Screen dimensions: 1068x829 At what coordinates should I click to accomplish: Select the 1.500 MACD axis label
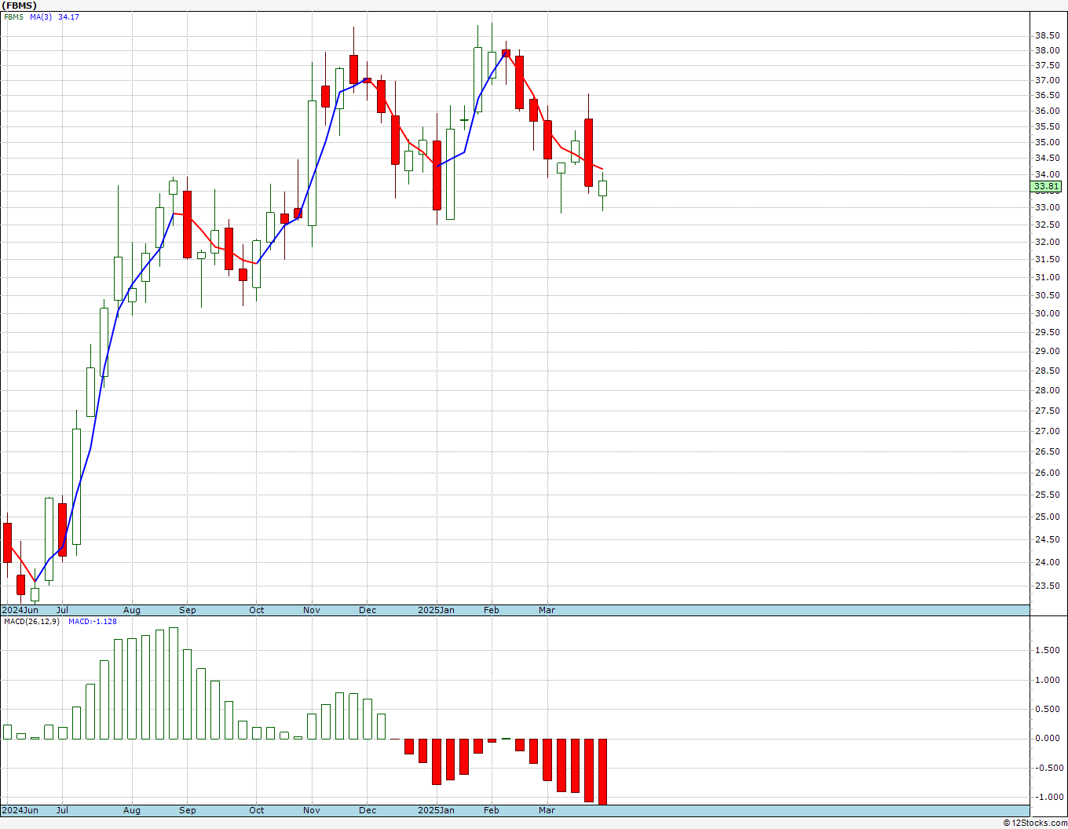click(1048, 651)
